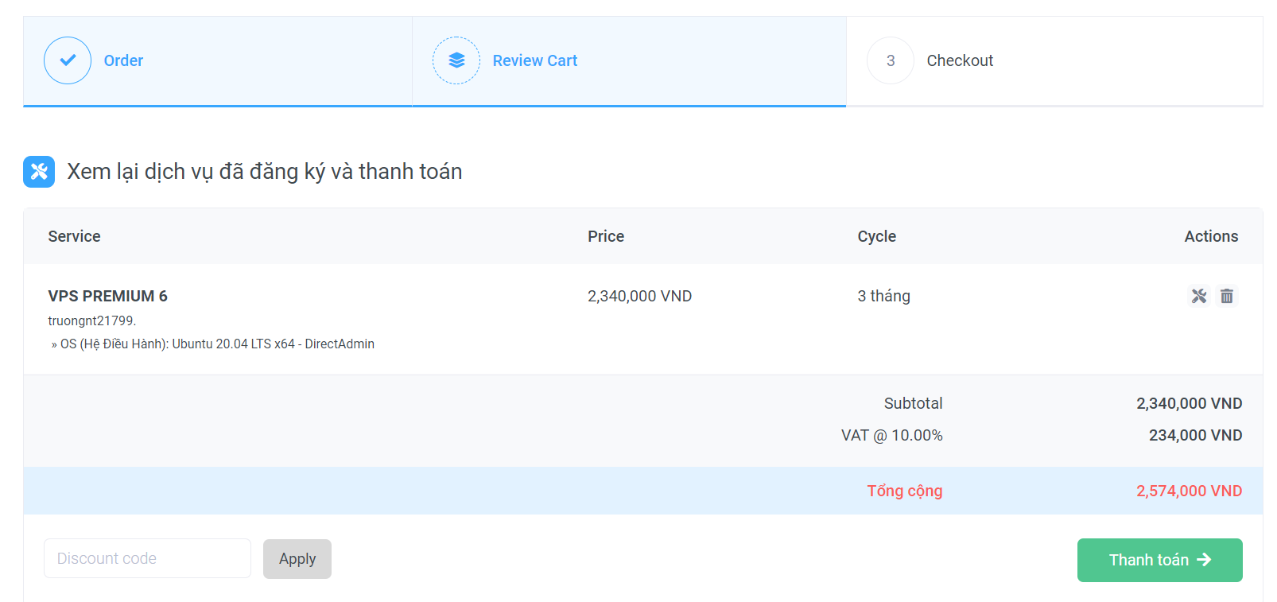Click the 234,000 VND VAT amount
1277x602 pixels.
click(x=1195, y=435)
